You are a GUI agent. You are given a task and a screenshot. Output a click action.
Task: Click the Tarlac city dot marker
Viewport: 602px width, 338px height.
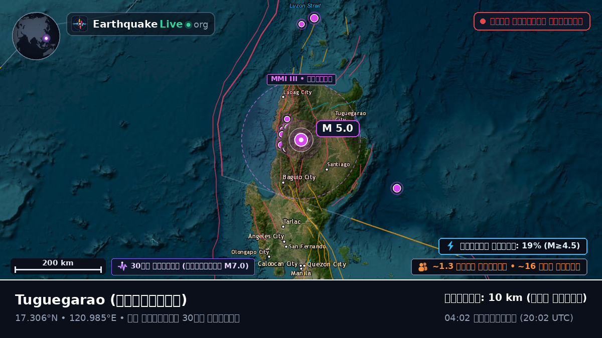pyautogui.click(x=283, y=226)
